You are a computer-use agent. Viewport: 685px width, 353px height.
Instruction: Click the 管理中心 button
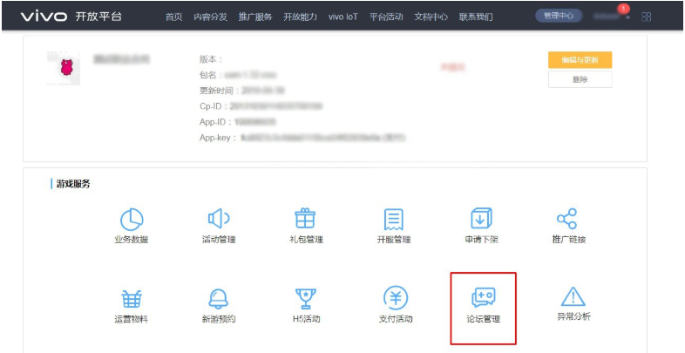(x=559, y=17)
